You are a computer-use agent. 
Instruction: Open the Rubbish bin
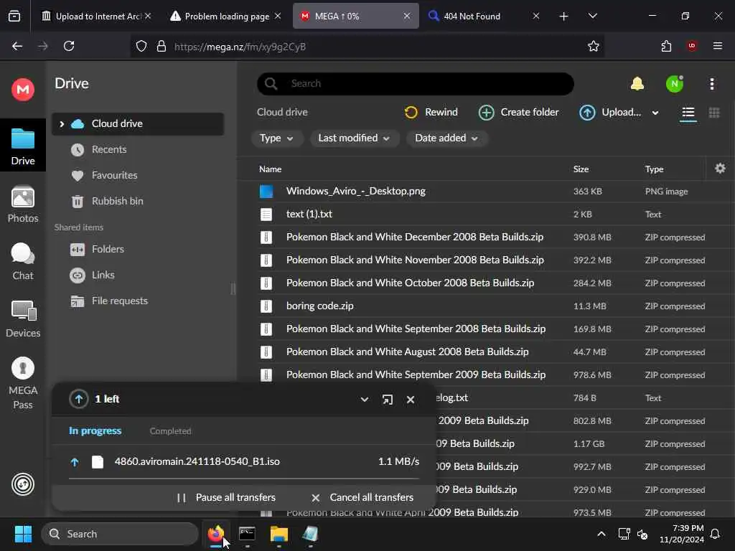click(117, 201)
